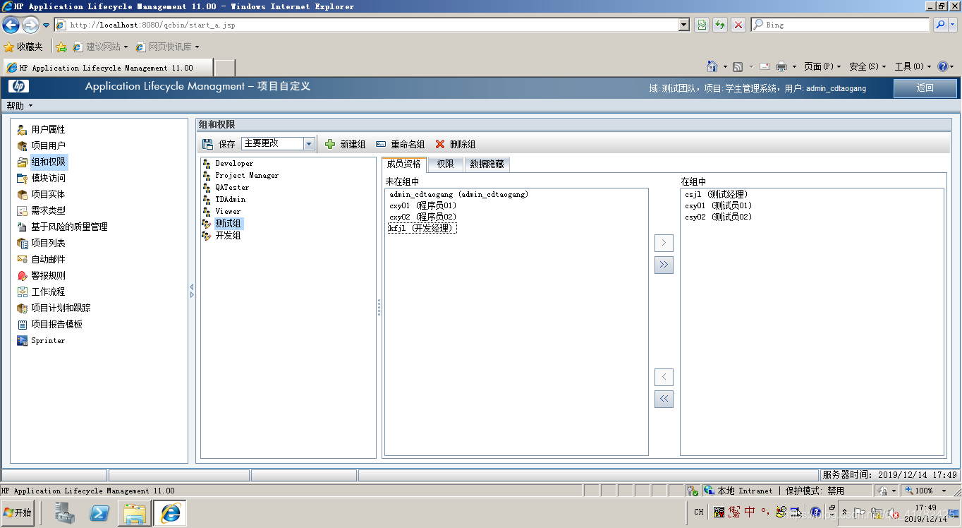Screen dimensions: 962x528
Task: Click 新建组 to create a group
Action: 345,144
